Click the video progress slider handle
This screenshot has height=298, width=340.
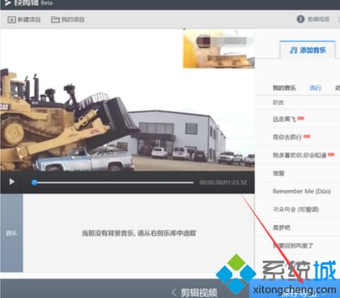[34, 183]
